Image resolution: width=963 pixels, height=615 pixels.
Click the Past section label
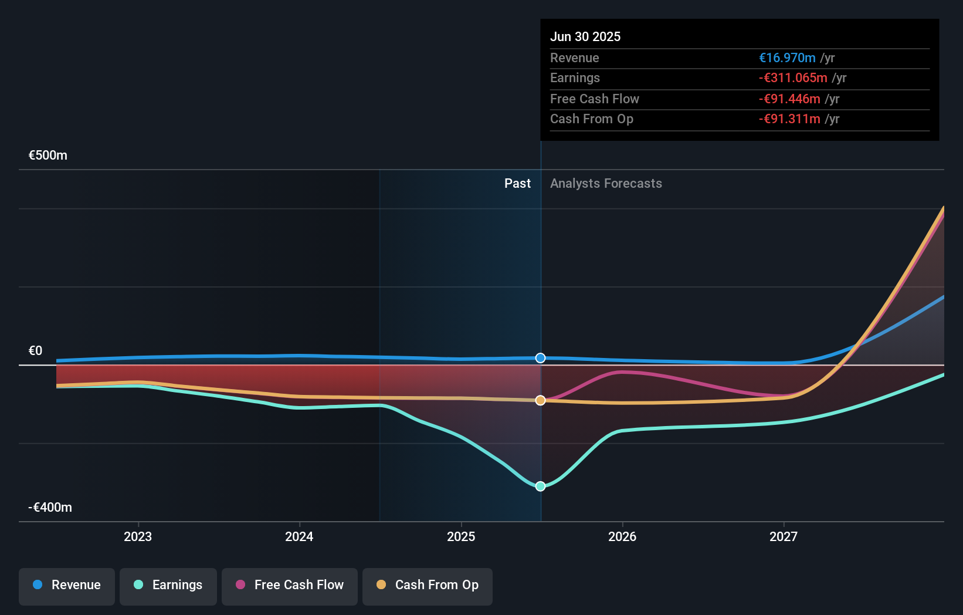tap(518, 184)
